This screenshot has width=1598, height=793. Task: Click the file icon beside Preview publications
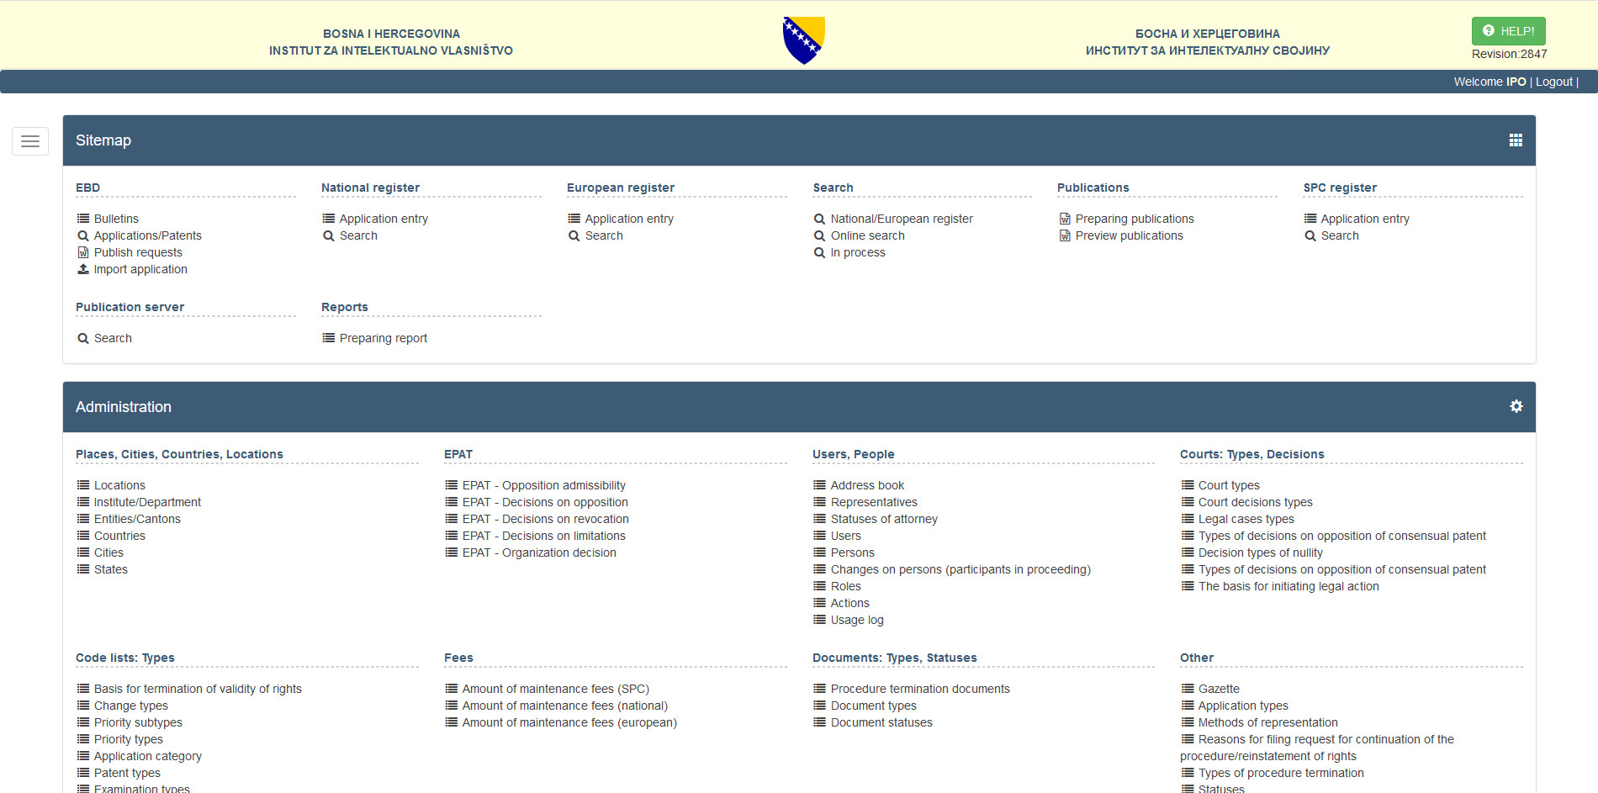[x=1065, y=235]
